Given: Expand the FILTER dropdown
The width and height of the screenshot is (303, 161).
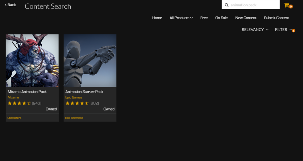Looking at the screenshot, I should click(x=283, y=29).
